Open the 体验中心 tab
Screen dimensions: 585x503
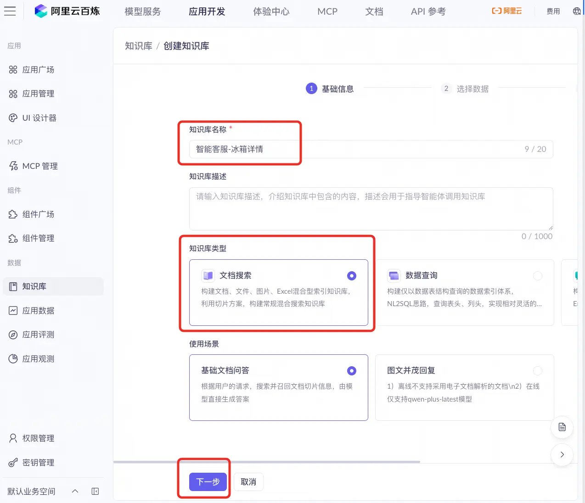271,11
